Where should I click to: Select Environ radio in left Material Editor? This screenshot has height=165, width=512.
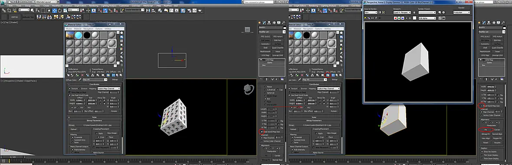tap(79, 89)
